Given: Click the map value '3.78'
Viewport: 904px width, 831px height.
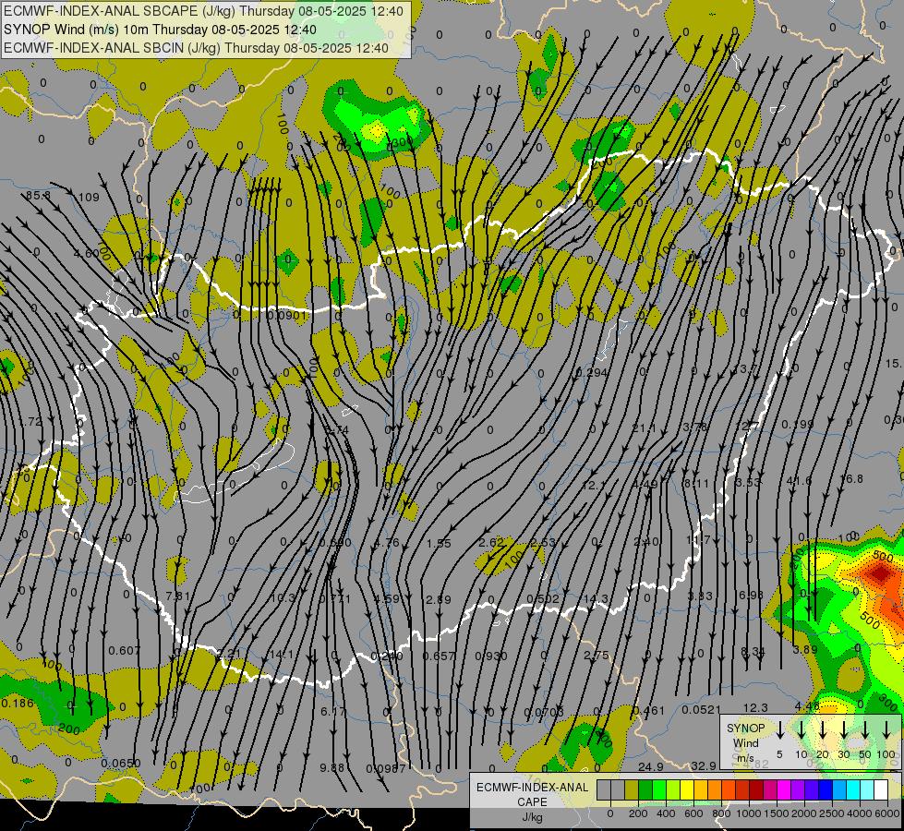Looking at the screenshot, I should pos(694,427).
